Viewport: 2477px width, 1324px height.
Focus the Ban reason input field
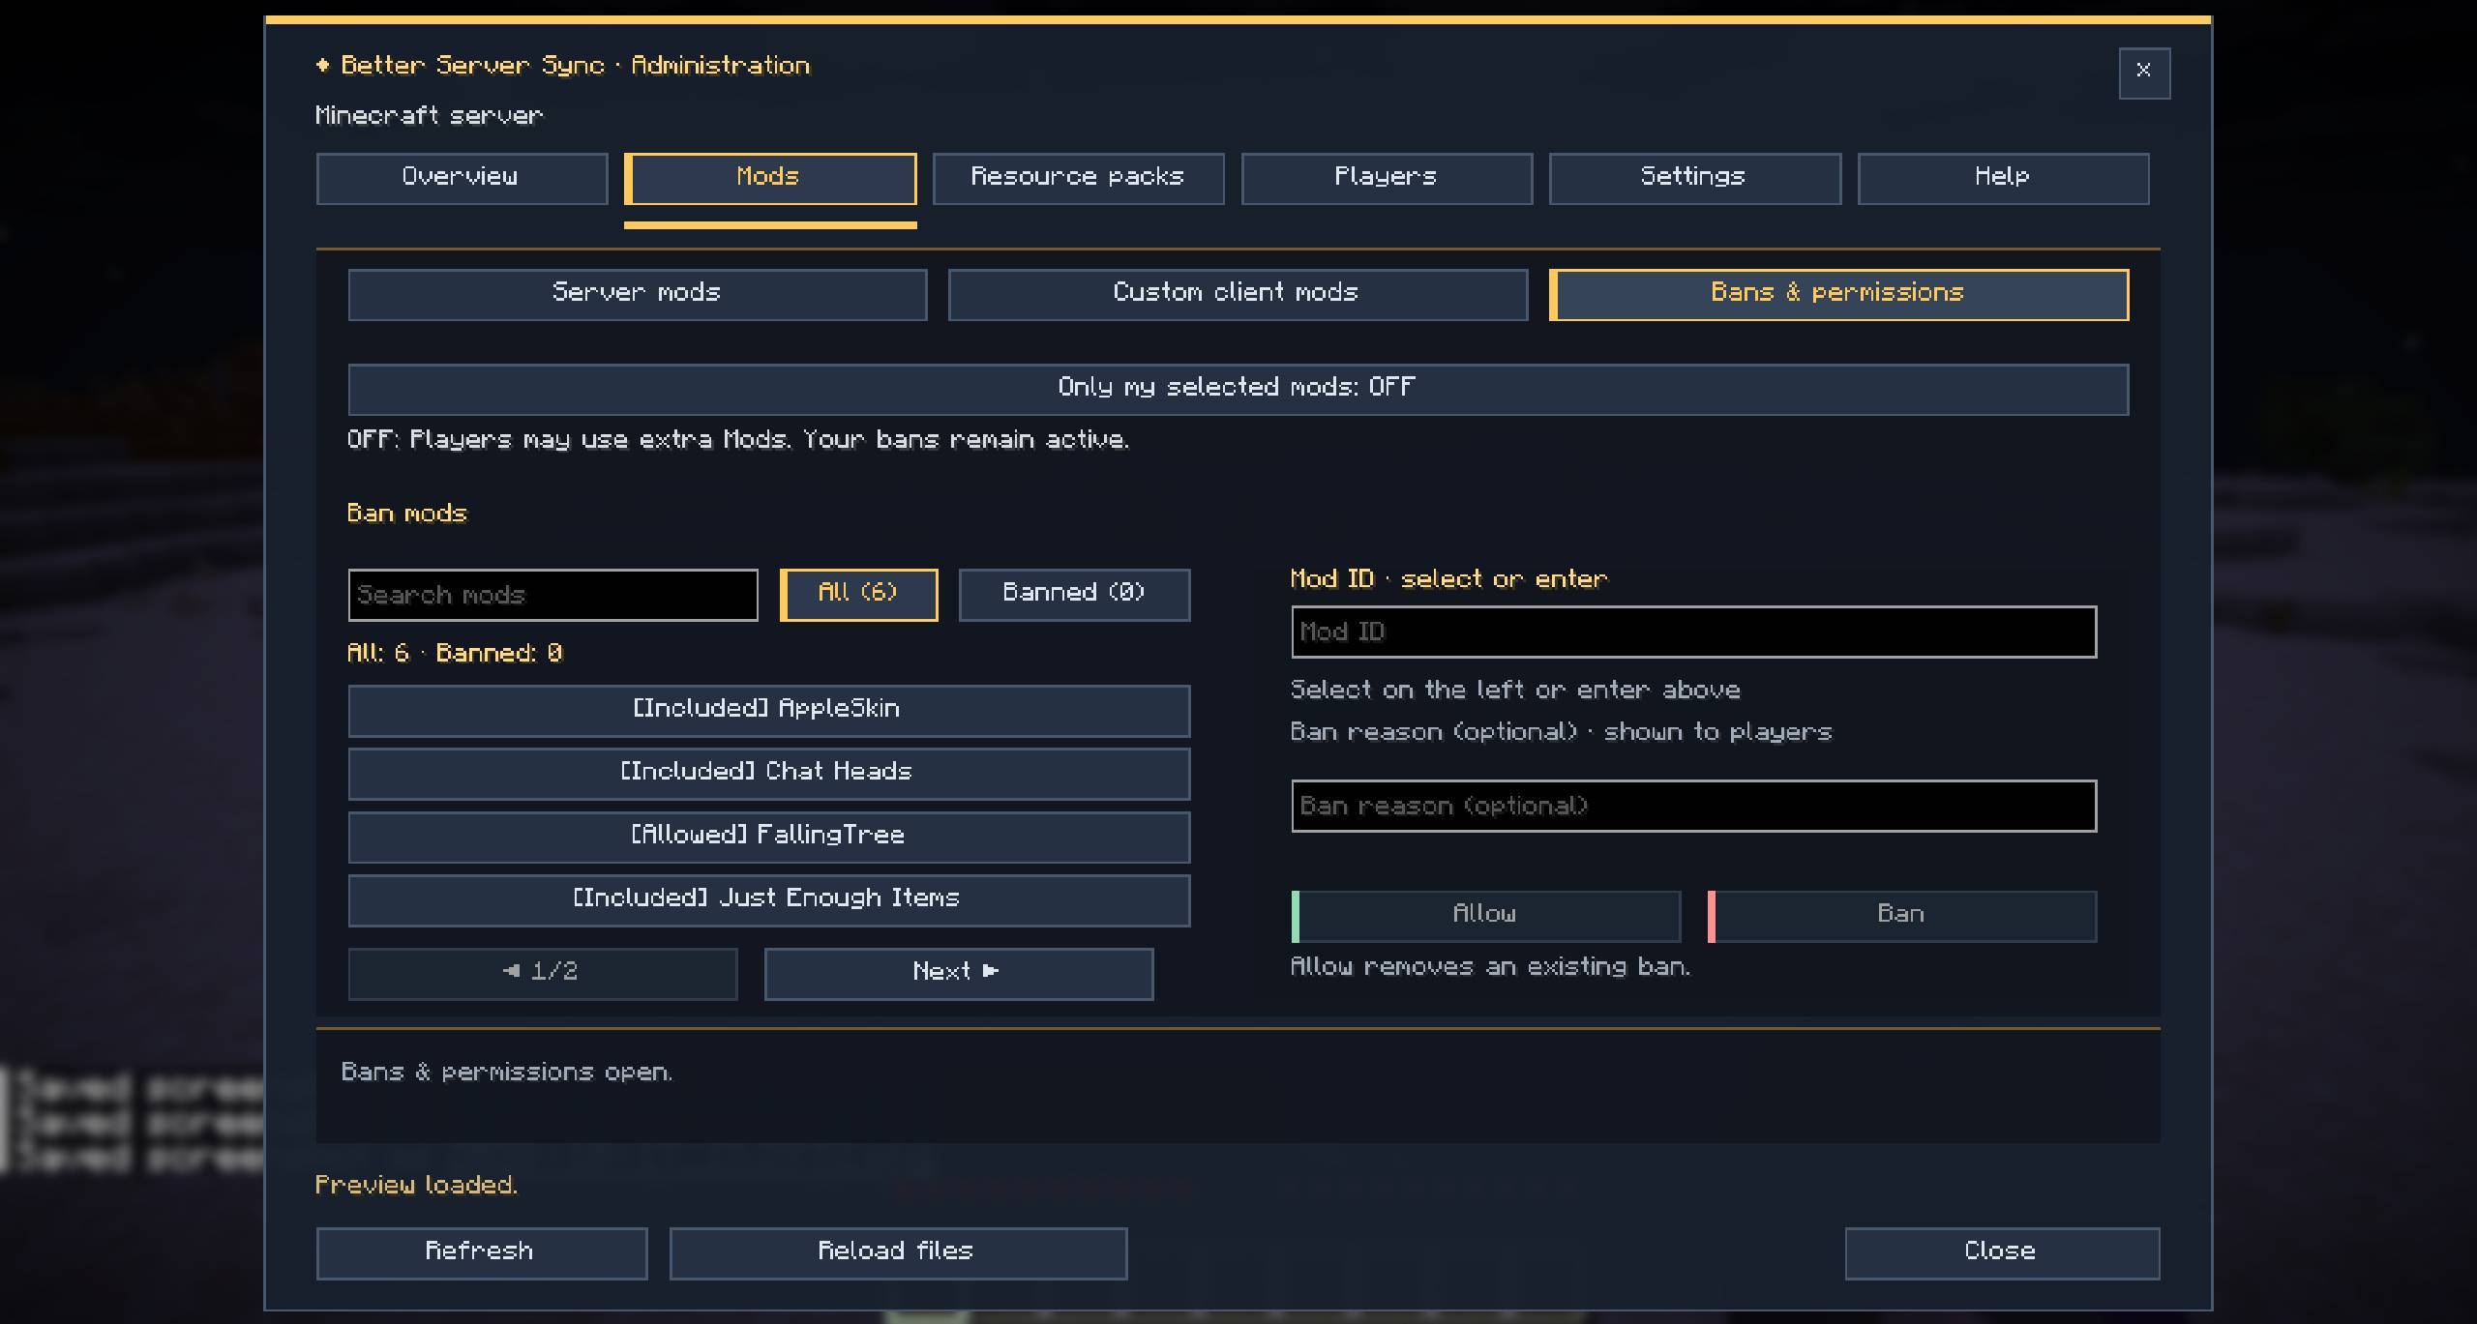click(x=1693, y=806)
